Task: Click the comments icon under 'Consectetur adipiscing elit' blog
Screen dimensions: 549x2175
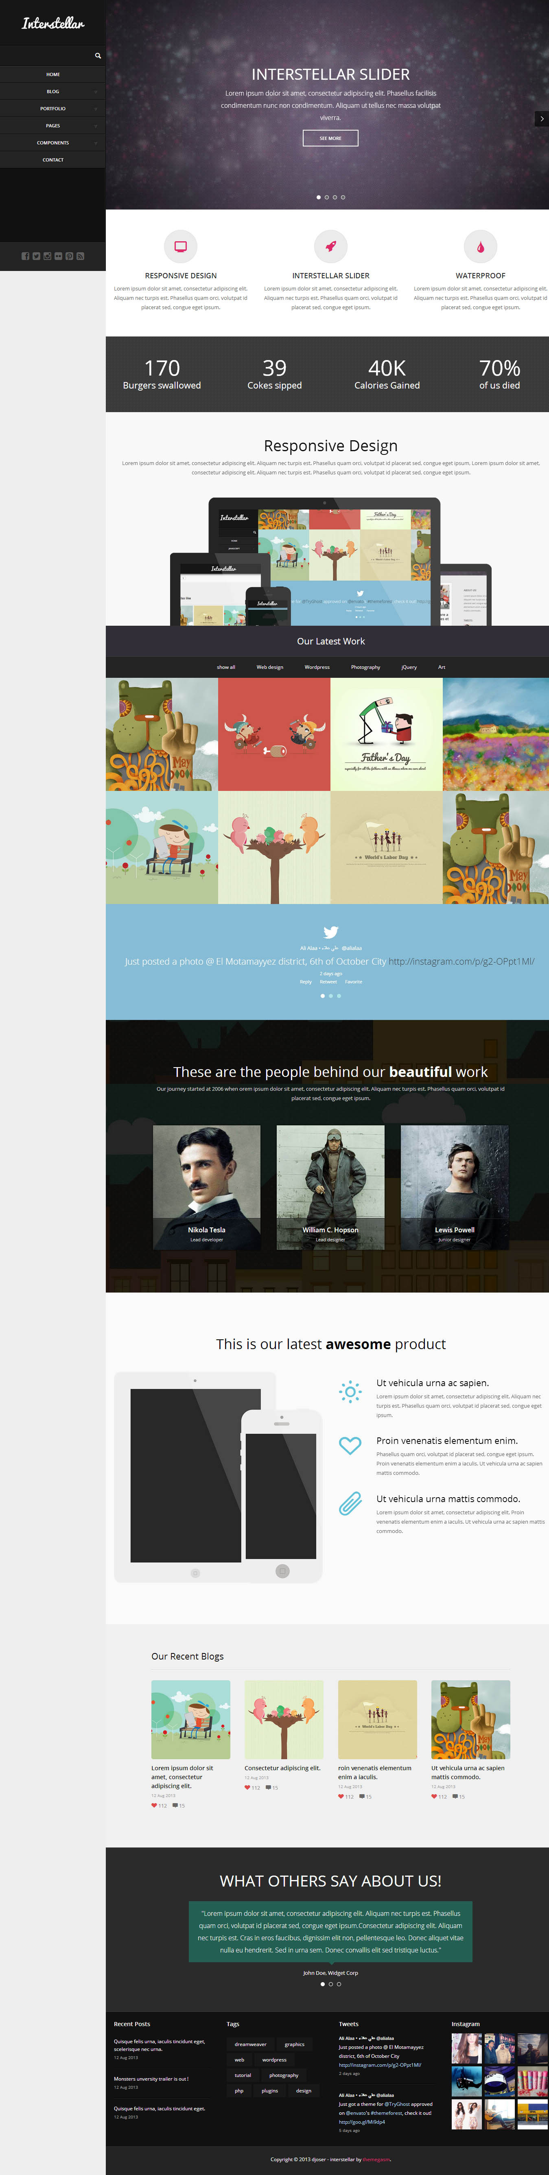Action: pyautogui.click(x=269, y=1787)
